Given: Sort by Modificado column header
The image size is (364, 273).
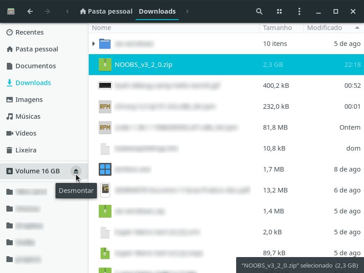Looking at the screenshot, I should click(x=324, y=28).
